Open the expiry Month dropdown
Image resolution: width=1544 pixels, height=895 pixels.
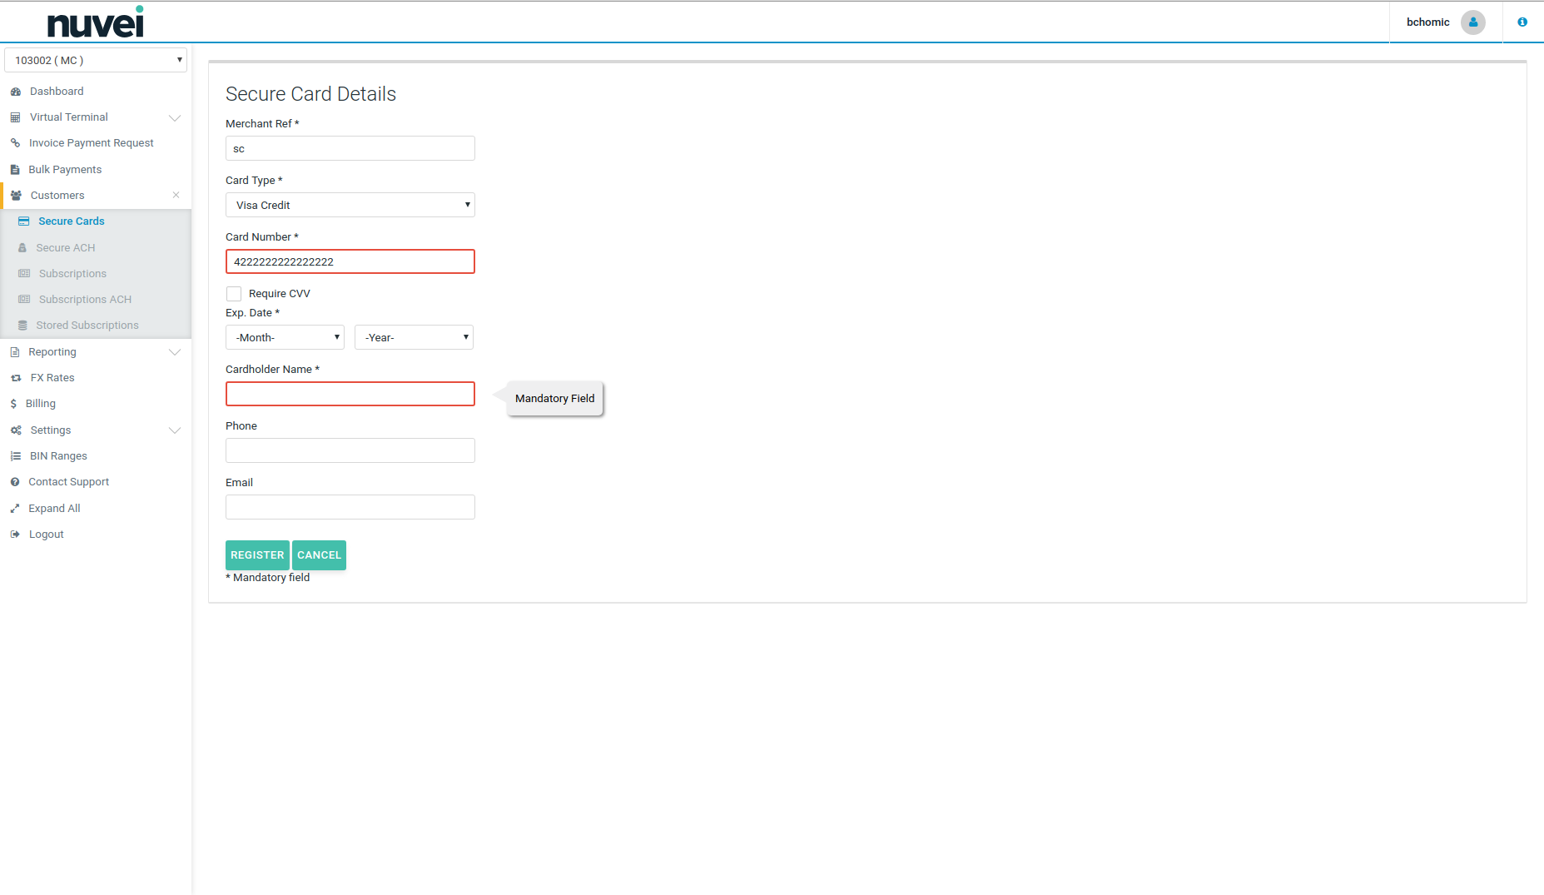tap(285, 337)
